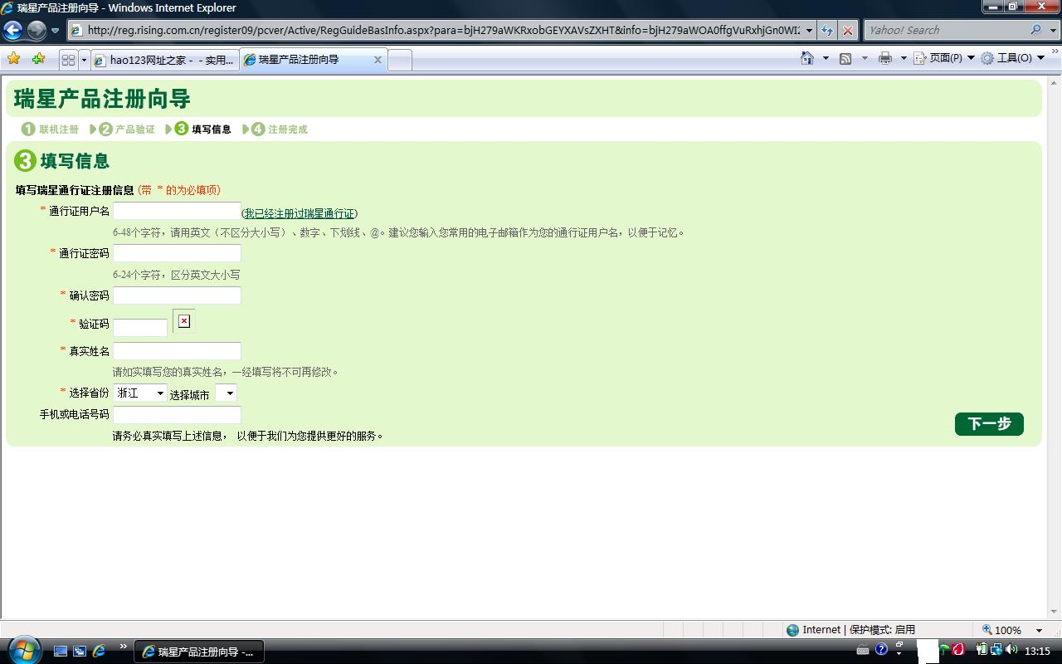Open the 页面(P) menu
The image size is (1062, 664).
(x=944, y=58)
